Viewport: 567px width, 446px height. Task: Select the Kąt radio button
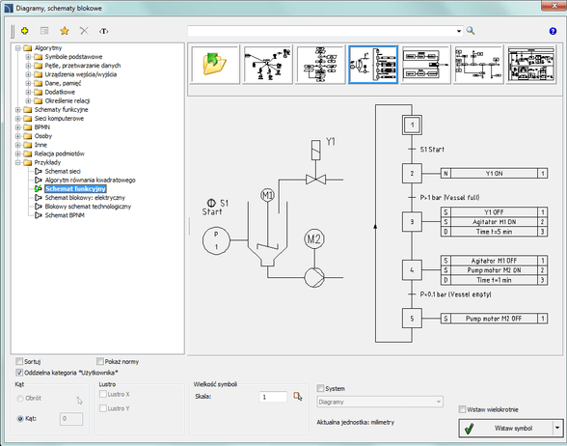[20, 419]
